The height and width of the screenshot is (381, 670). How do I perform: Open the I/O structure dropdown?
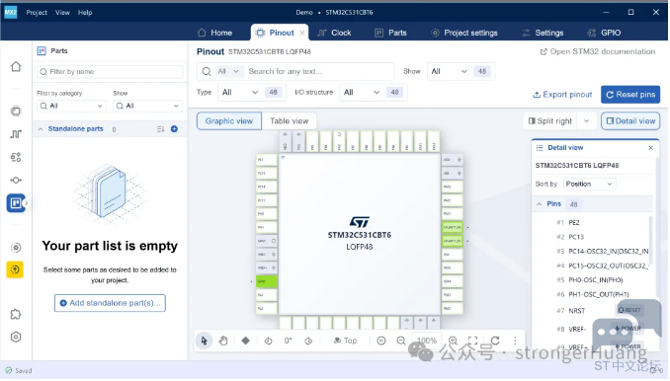click(362, 93)
